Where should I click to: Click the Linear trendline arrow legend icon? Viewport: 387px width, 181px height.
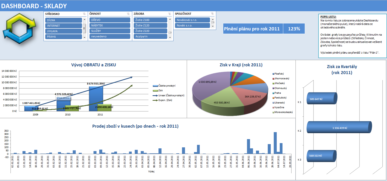[155, 95]
